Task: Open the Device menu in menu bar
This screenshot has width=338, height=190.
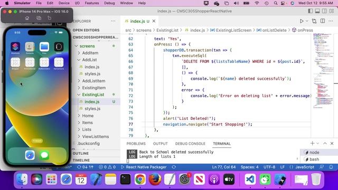Action: click(x=64, y=3)
